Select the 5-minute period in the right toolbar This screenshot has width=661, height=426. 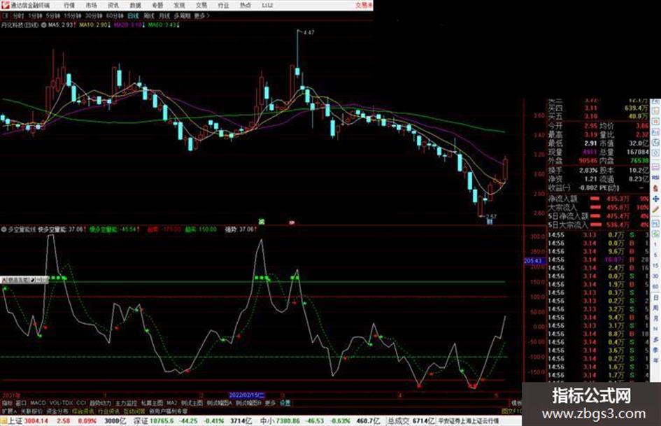[655, 255]
